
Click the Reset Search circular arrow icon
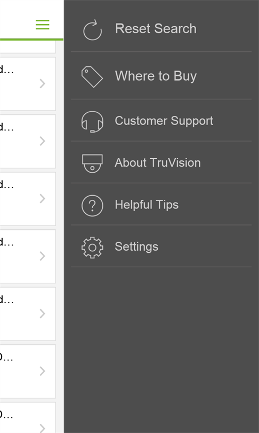(93, 30)
